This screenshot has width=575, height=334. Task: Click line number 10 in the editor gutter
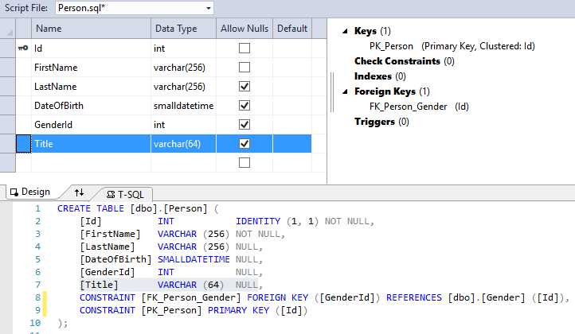[x=35, y=323]
